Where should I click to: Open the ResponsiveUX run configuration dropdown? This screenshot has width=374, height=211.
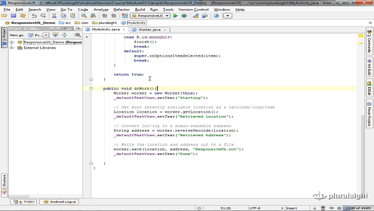[150, 15]
